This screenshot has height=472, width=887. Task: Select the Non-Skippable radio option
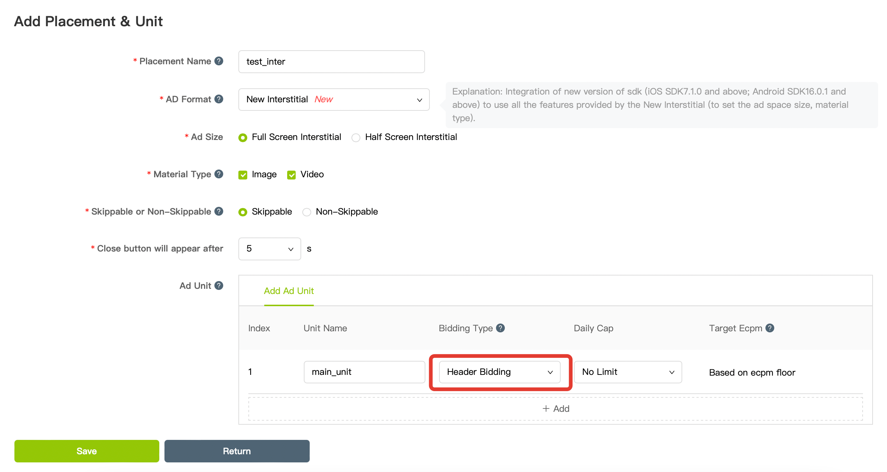pyautogui.click(x=307, y=212)
